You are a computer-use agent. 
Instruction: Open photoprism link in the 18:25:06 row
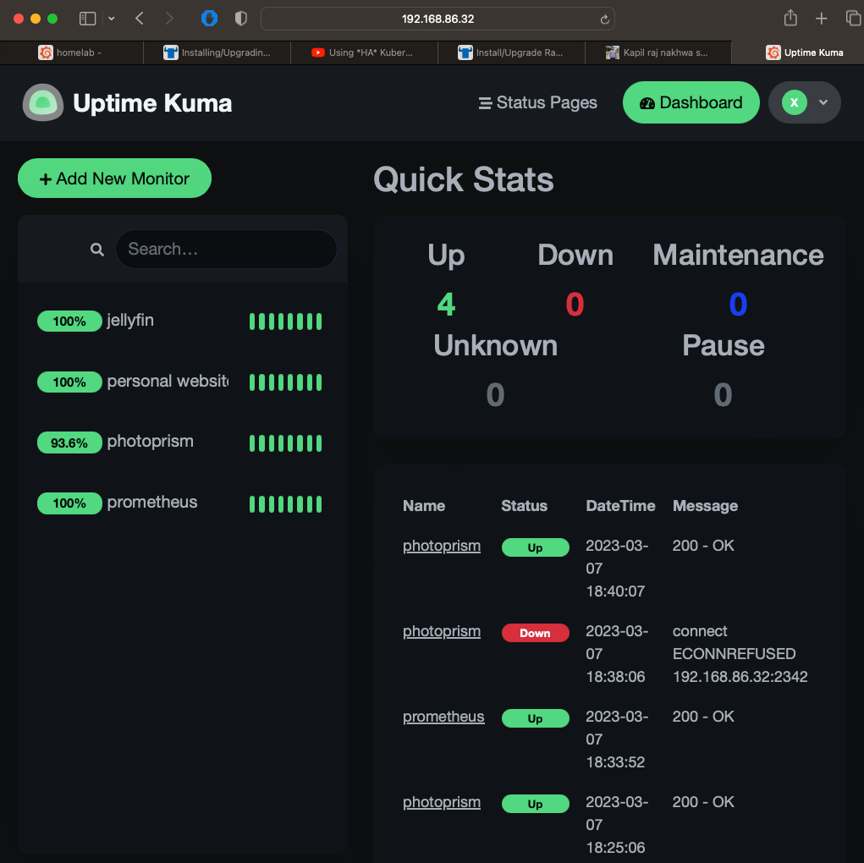tap(442, 802)
